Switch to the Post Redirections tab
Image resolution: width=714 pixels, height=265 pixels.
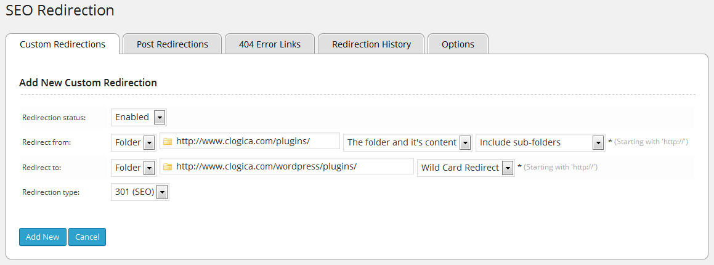172,44
